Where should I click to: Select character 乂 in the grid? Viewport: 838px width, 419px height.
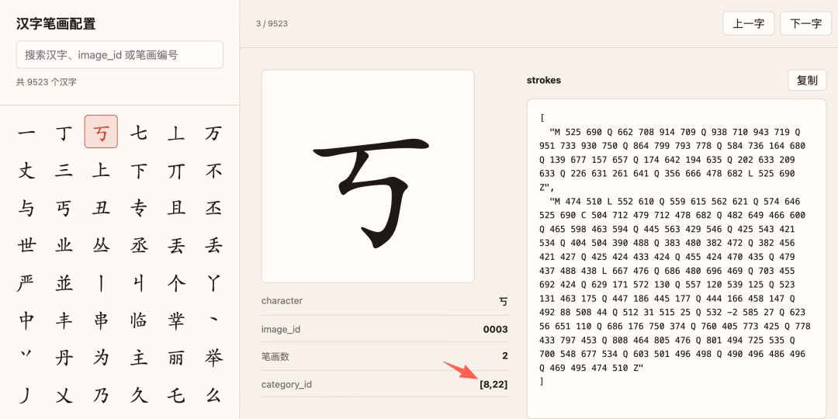[64, 396]
